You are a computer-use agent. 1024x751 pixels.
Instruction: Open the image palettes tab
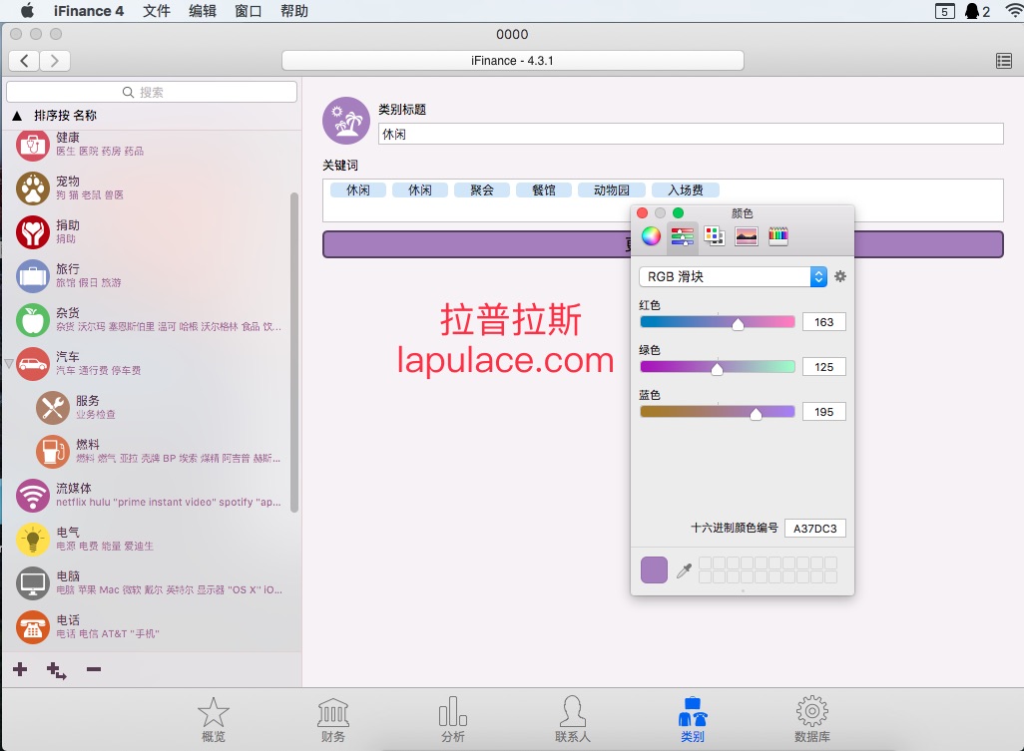746,235
